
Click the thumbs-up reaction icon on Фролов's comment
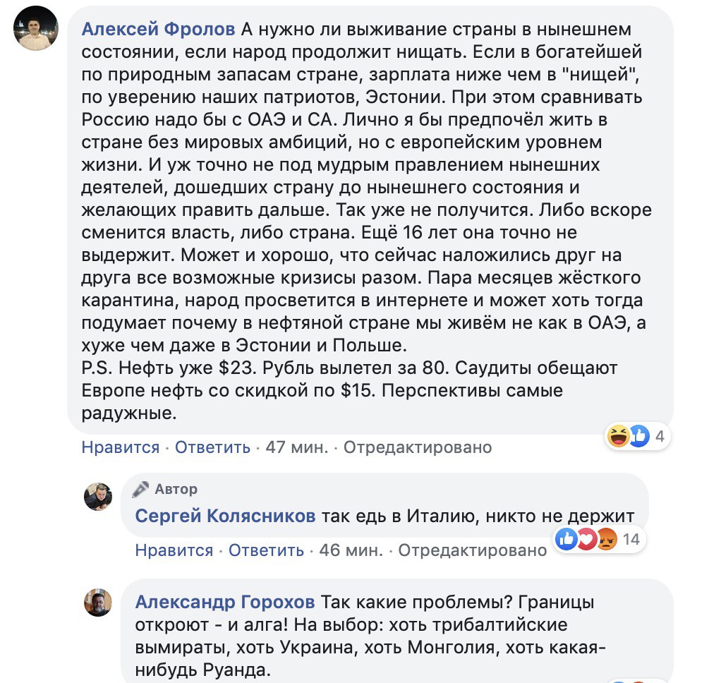point(638,437)
